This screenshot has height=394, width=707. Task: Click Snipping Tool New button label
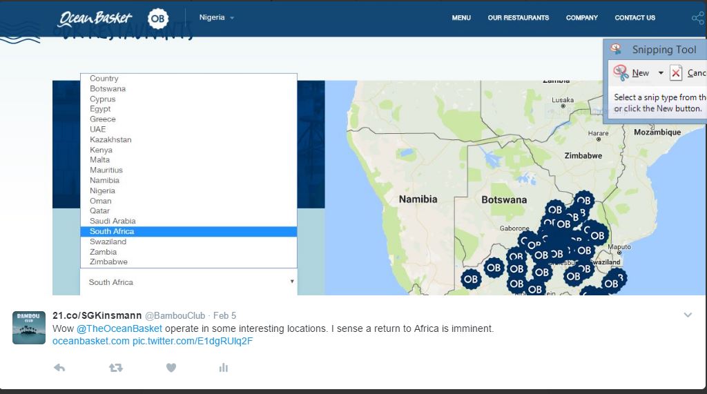[640, 73]
